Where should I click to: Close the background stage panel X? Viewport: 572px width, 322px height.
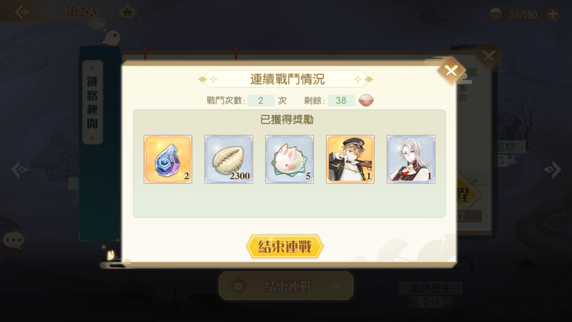489,56
